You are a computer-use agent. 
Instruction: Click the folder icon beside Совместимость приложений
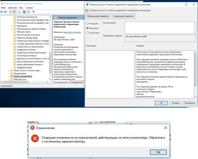tap(15, 47)
